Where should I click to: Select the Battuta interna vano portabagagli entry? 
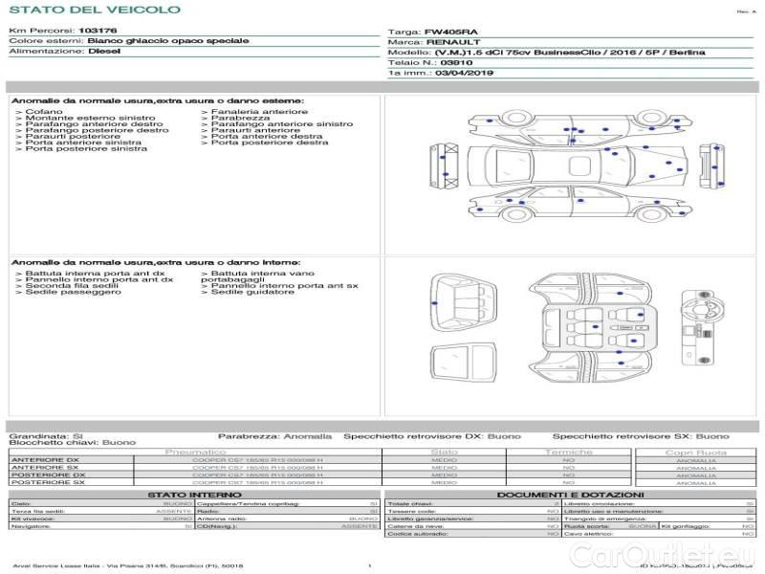point(257,276)
